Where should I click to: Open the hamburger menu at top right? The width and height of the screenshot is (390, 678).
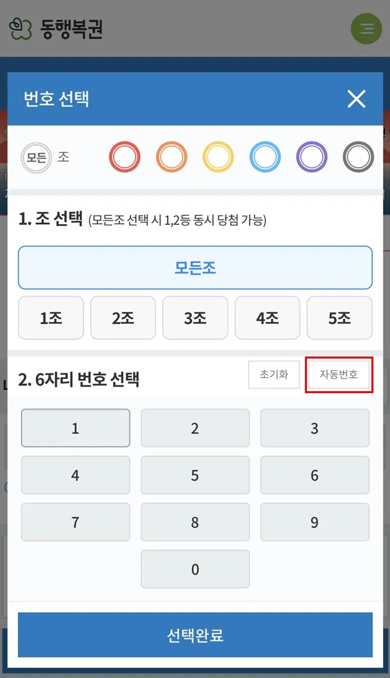pyautogui.click(x=366, y=28)
